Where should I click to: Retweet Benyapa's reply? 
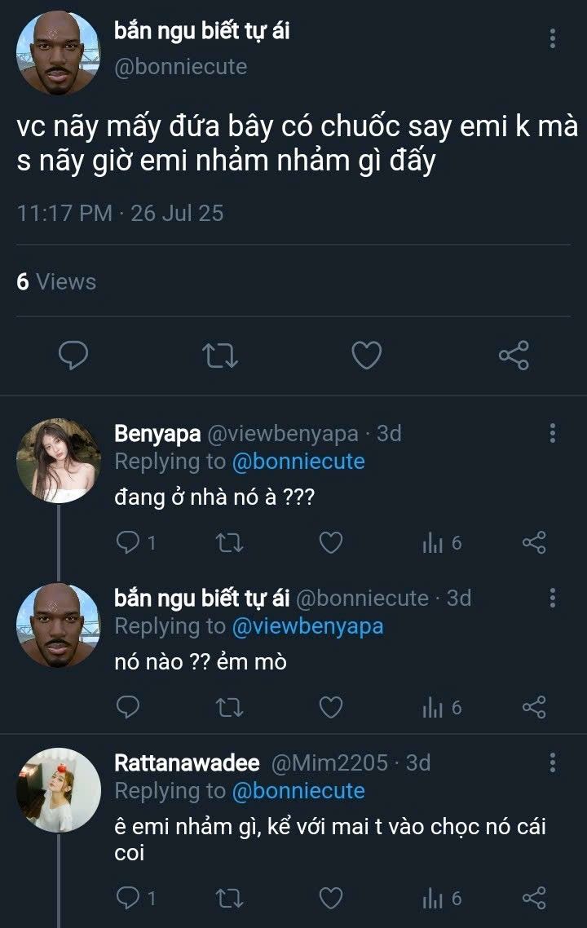click(231, 543)
